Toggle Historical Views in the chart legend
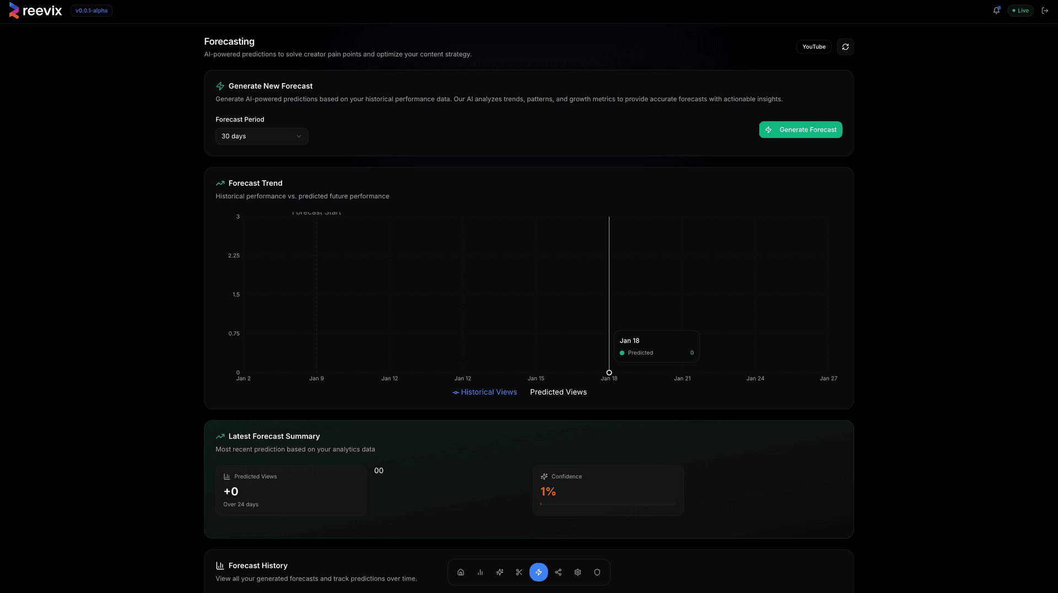Viewport: 1058px width, 593px height. click(484, 392)
